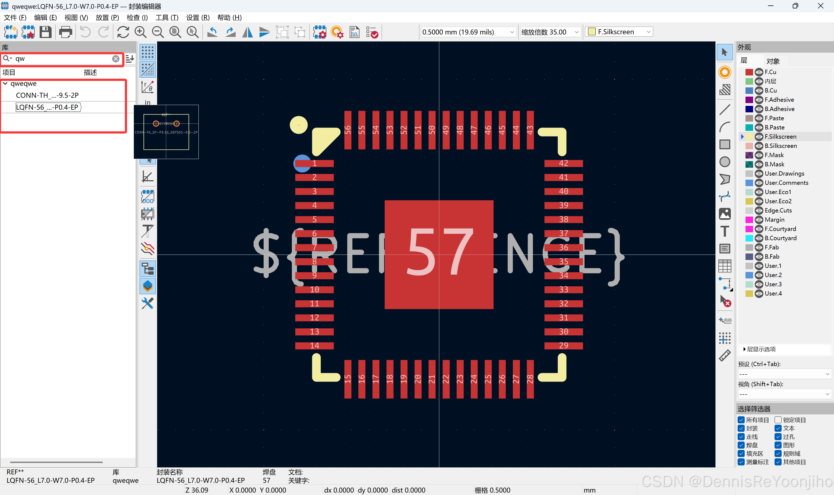
Task: Toggle grid display in left toolbar
Action: [147, 52]
